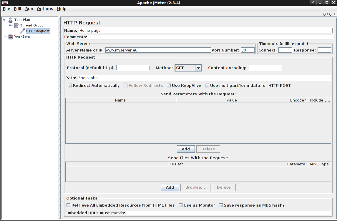Uncheck Use KeepAlive checkbox
This screenshot has height=221, width=337.
169,86
